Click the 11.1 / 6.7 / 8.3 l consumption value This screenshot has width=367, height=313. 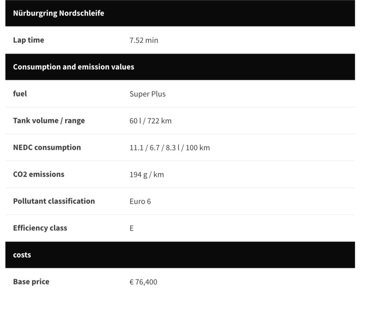pos(169,147)
